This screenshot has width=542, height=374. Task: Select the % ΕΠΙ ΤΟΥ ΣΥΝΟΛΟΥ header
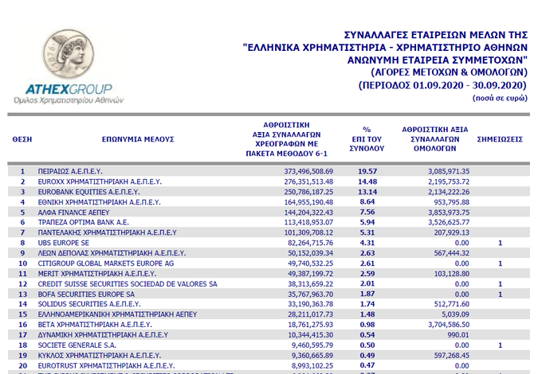(x=367, y=139)
